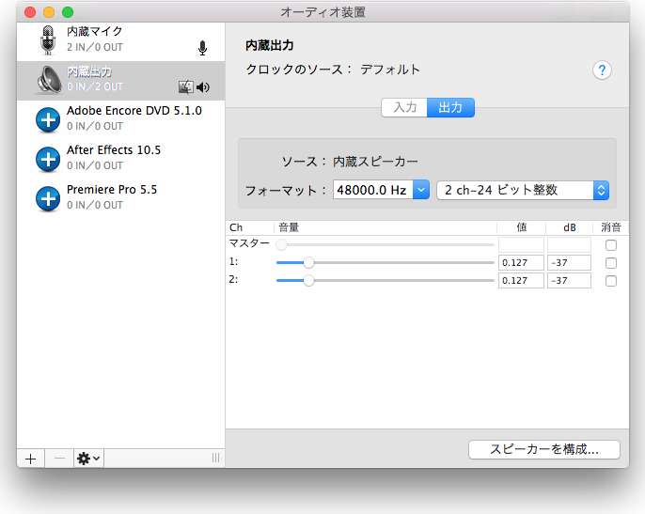The width and height of the screenshot is (645, 514).
Task: Add a new audio device with plus button
Action: click(31, 459)
